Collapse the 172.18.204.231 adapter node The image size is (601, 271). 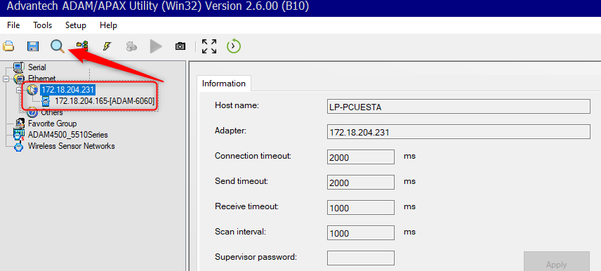click(x=19, y=90)
